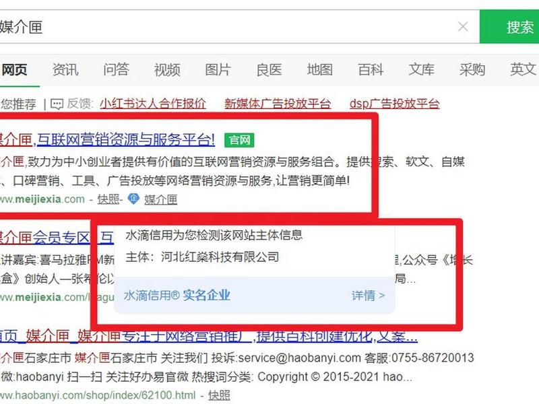This screenshot has width=539, height=404.
Task: Open the 问答 tab
Action: 116,70
